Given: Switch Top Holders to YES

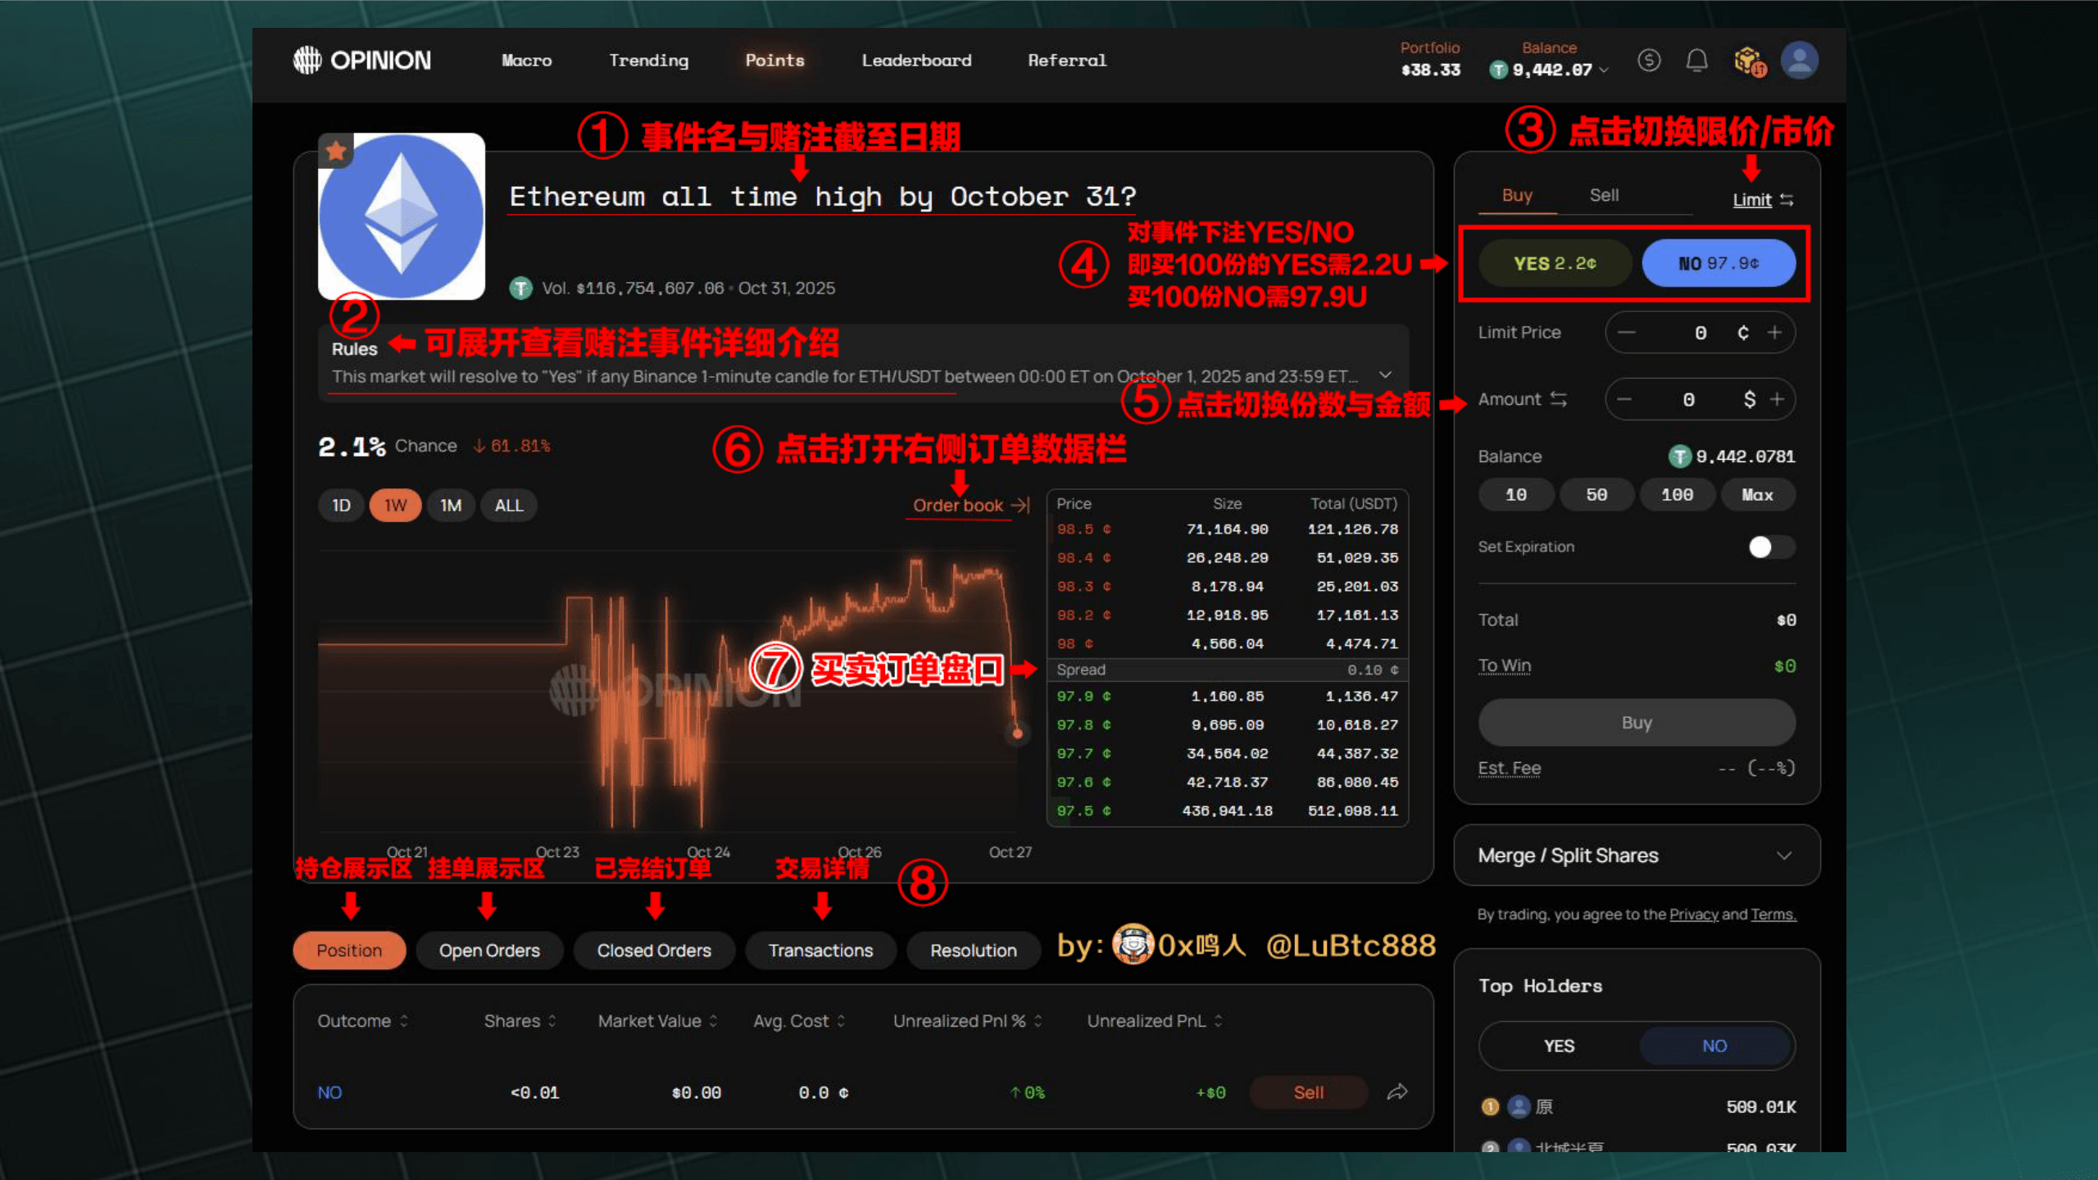Looking at the screenshot, I should coord(1559,1046).
